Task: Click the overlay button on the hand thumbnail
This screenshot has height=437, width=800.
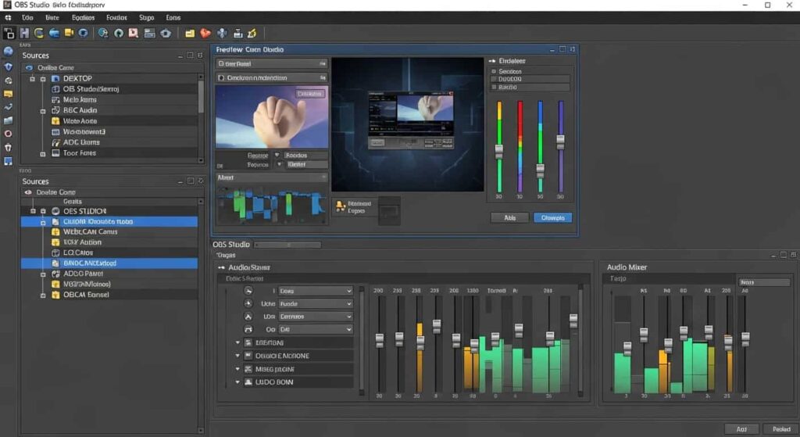Action: (x=309, y=94)
